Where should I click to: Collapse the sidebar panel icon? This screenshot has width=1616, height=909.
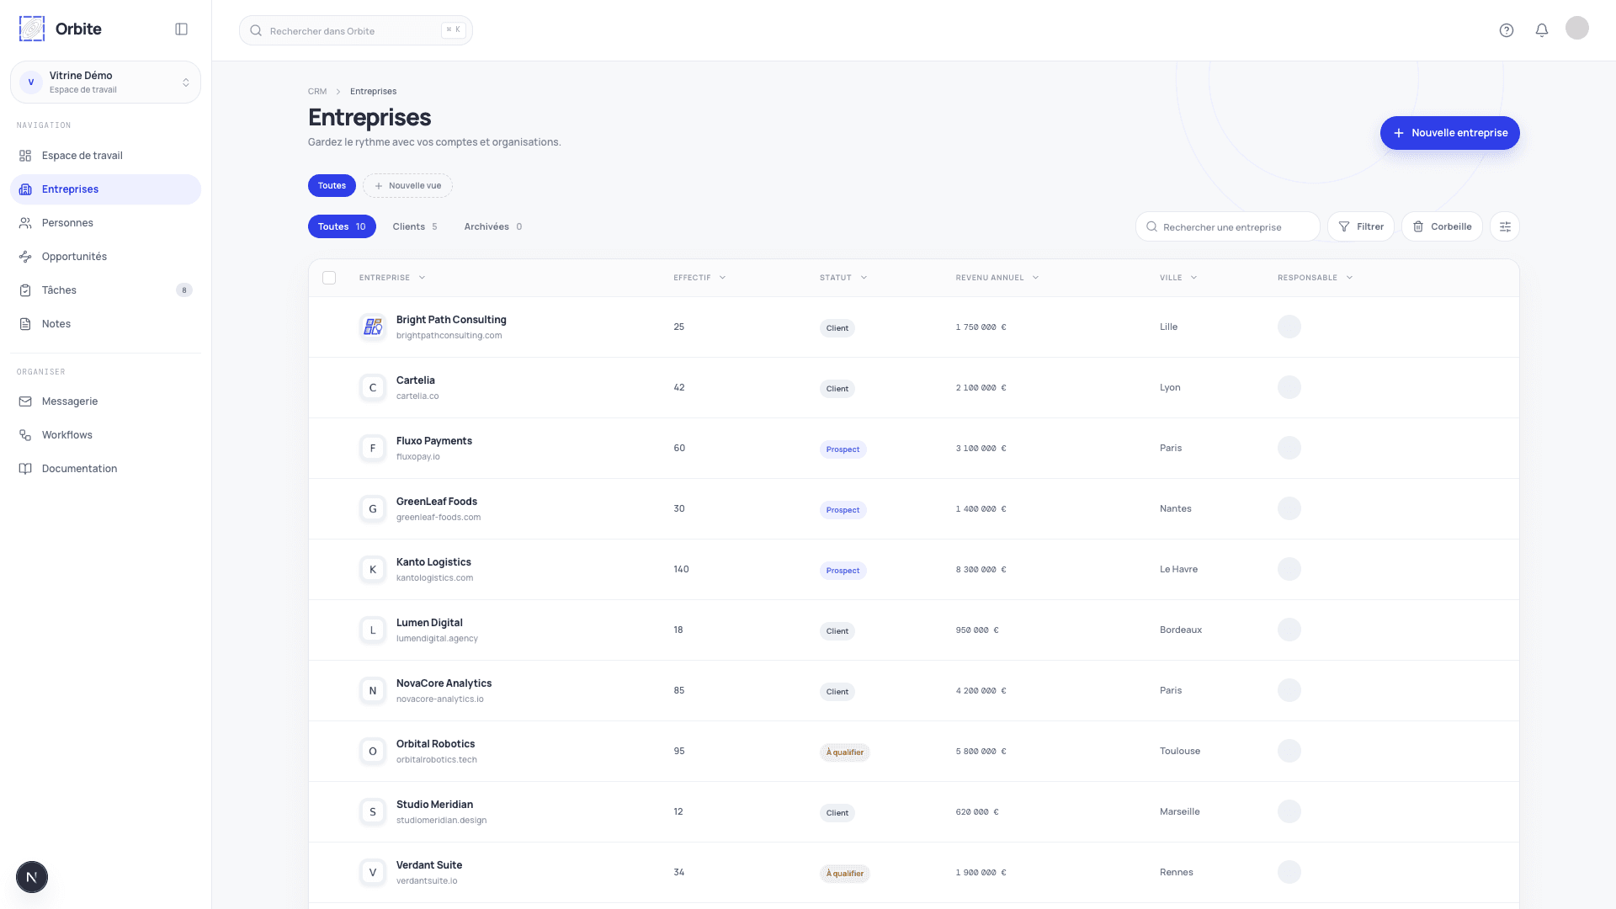click(181, 29)
